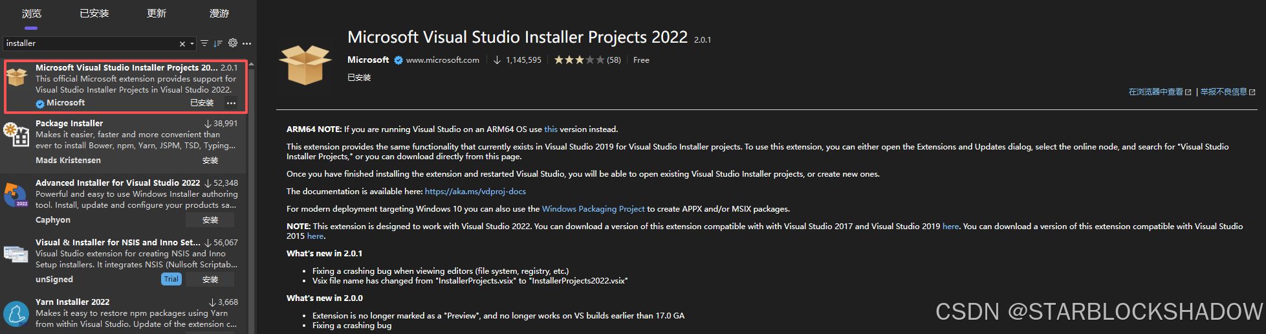
Task: Install the Caphyon Advanced Installer extension
Action: [x=210, y=220]
